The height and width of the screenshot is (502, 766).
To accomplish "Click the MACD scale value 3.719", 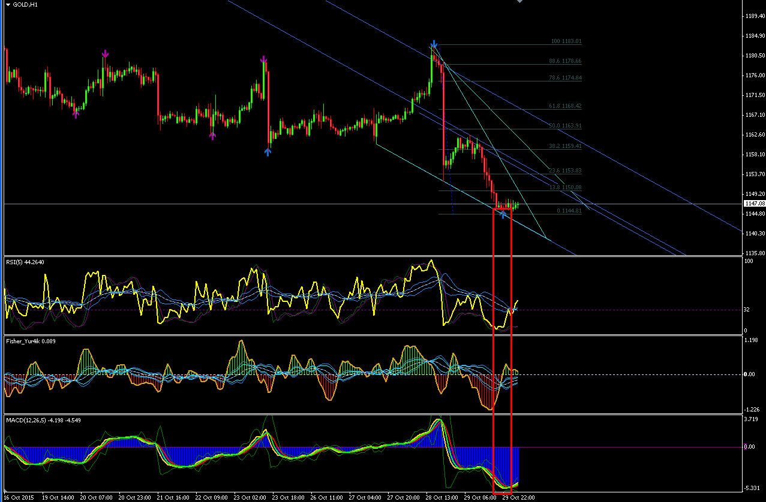I will pyautogui.click(x=751, y=419).
